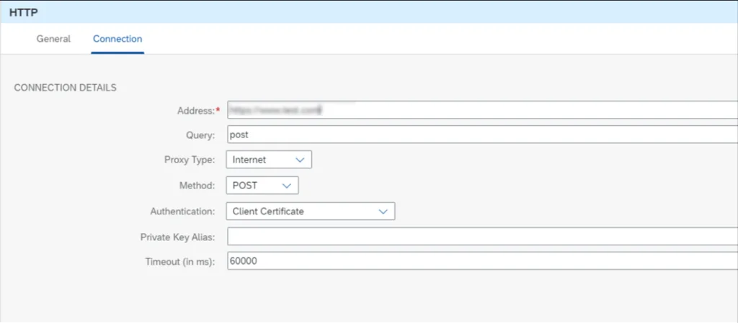Click the 'Query:' field label
Viewport: 738px width, 323px height.
point(200,135)
